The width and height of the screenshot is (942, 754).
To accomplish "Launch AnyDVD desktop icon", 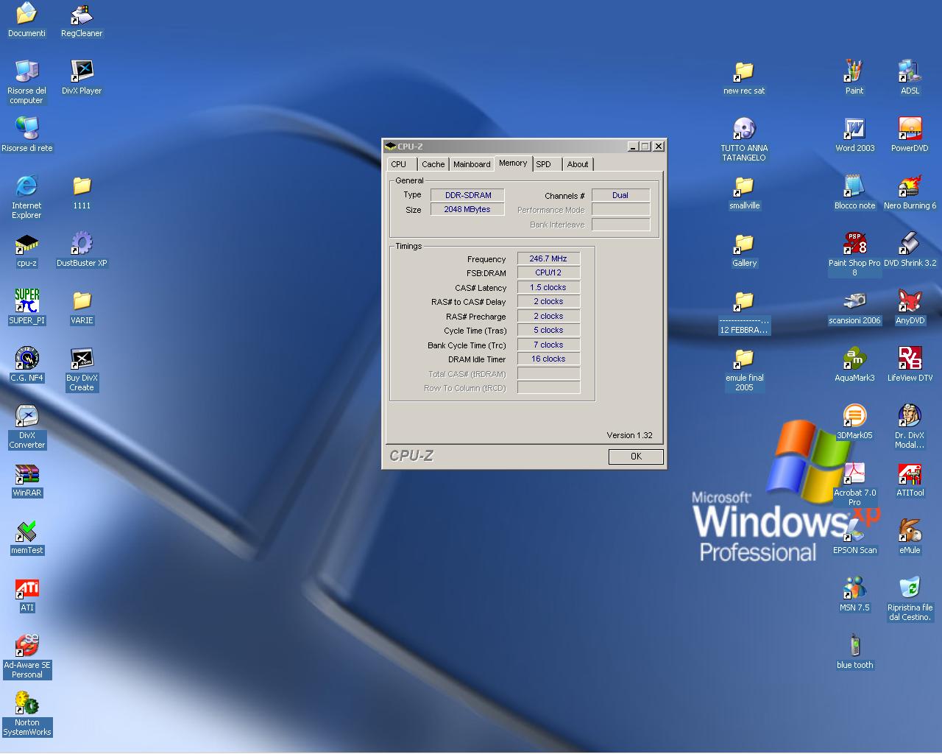I will pos(910,307).
